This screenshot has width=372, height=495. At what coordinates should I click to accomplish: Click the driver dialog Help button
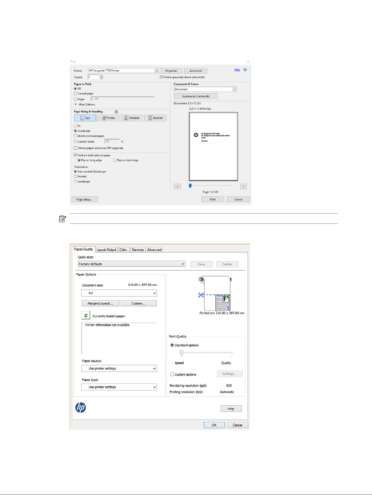(231, 409)
